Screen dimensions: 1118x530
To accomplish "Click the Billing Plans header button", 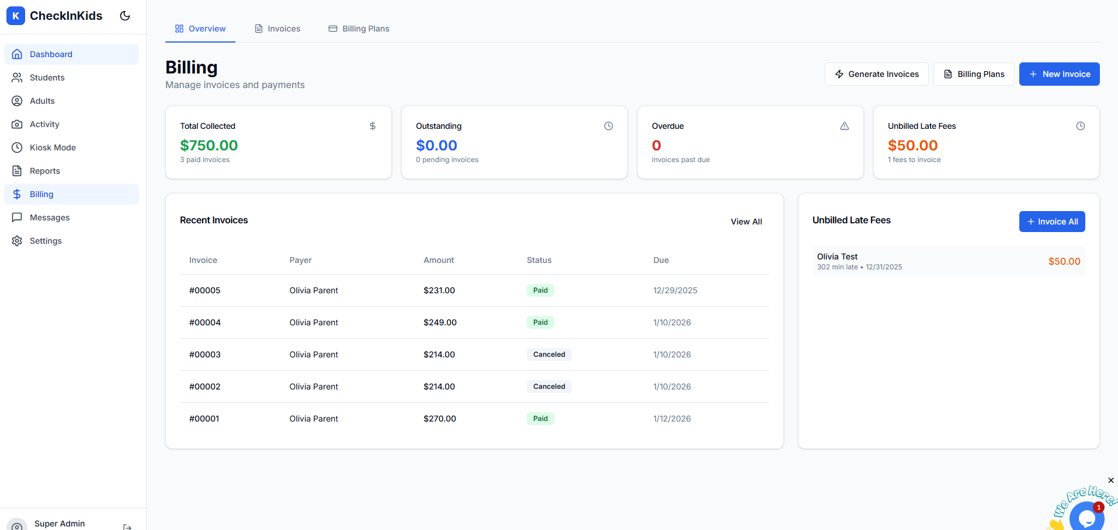I will (974, 74).
